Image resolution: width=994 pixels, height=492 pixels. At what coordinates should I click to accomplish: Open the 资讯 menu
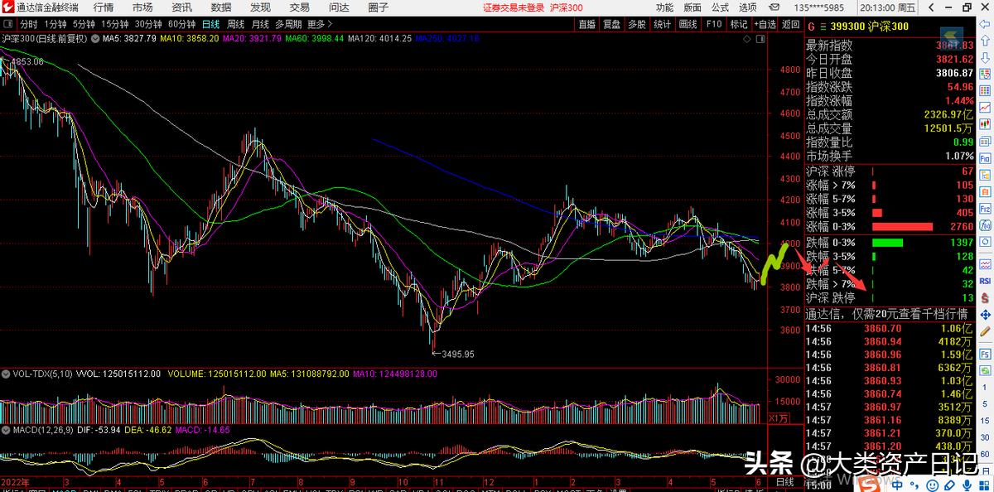(x=181, y=7)
